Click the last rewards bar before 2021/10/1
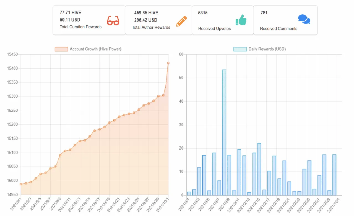The width and height of the screenshot is (354, 216). coord(334,175)
